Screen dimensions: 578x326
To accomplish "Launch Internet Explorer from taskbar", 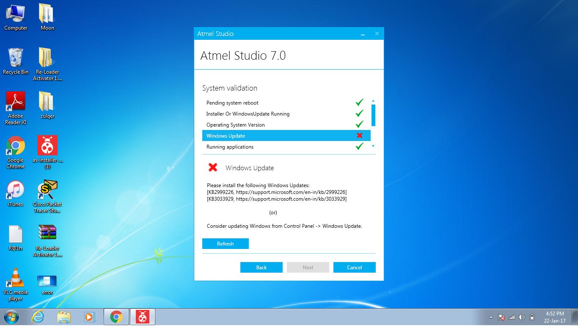I will tap(38, 317).
